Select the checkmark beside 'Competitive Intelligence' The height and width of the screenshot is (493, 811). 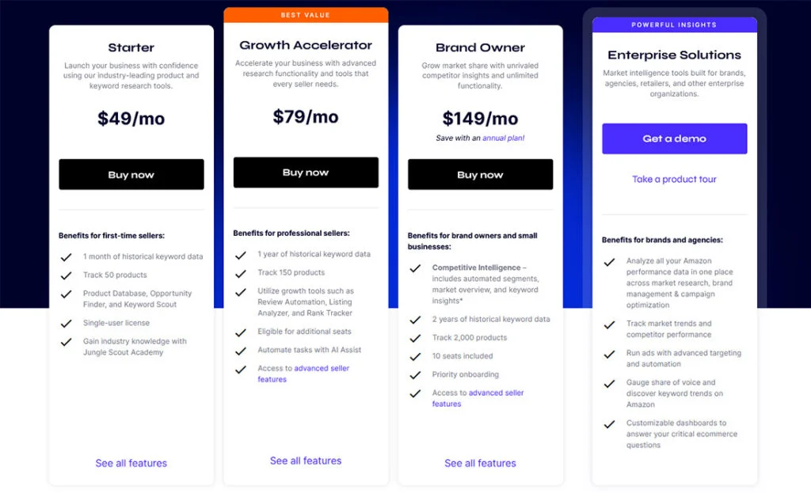415,269
